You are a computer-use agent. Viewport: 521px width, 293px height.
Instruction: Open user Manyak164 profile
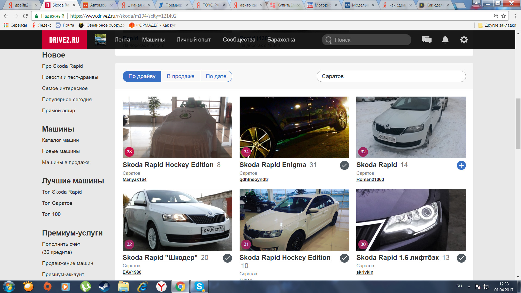tap(135, 179)
